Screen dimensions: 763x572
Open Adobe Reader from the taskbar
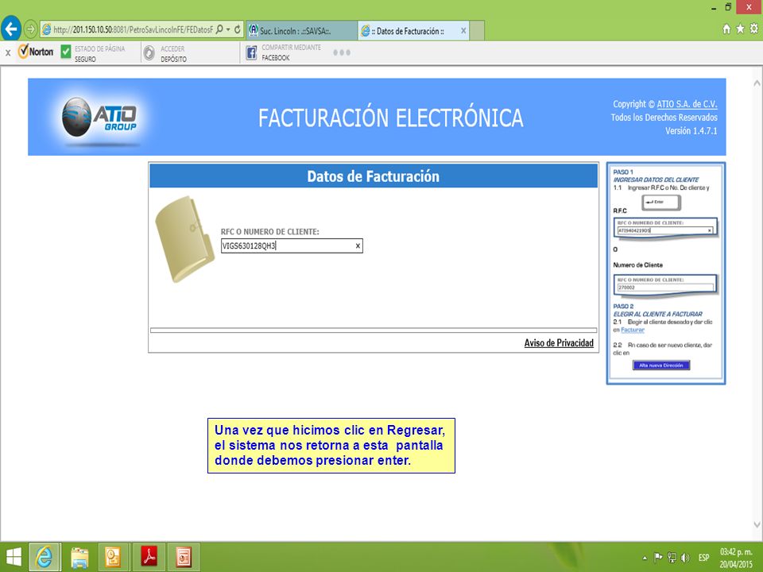click(x=149, y=557)
